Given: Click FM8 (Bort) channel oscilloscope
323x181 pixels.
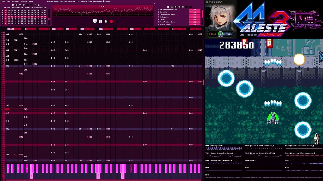Looking at the screenshot, I should 264,163.
